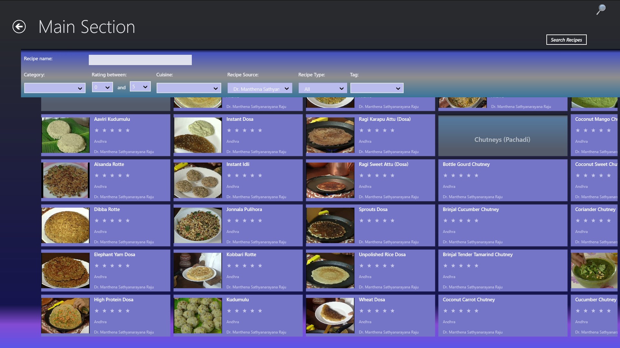The width and height of the screenshot is (620, 348).
Task: Expand the Tag dropdown
Action: click(x=377, y=88)
